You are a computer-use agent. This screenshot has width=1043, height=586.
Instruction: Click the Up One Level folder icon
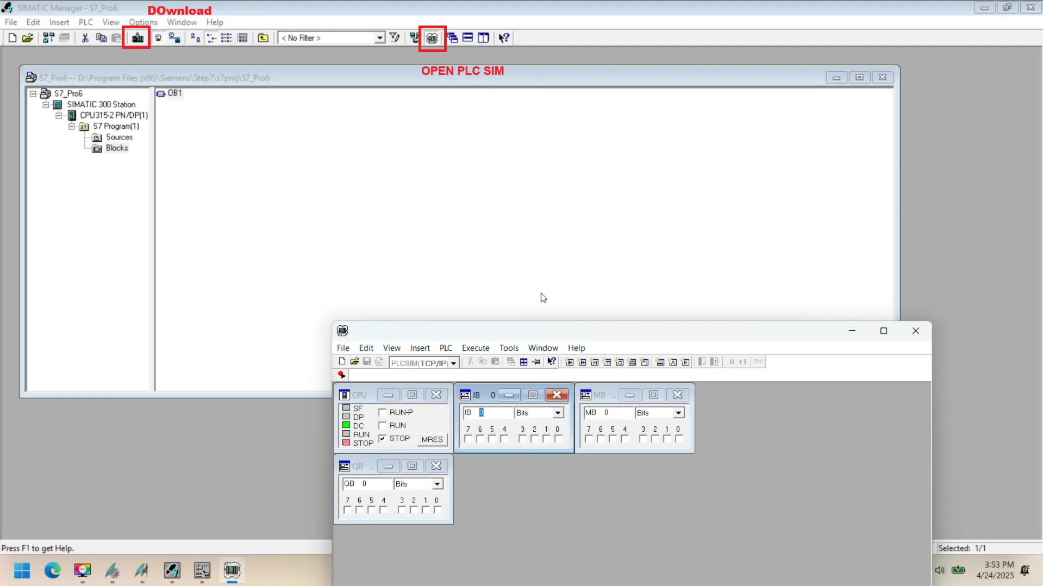tap(263, 37)
